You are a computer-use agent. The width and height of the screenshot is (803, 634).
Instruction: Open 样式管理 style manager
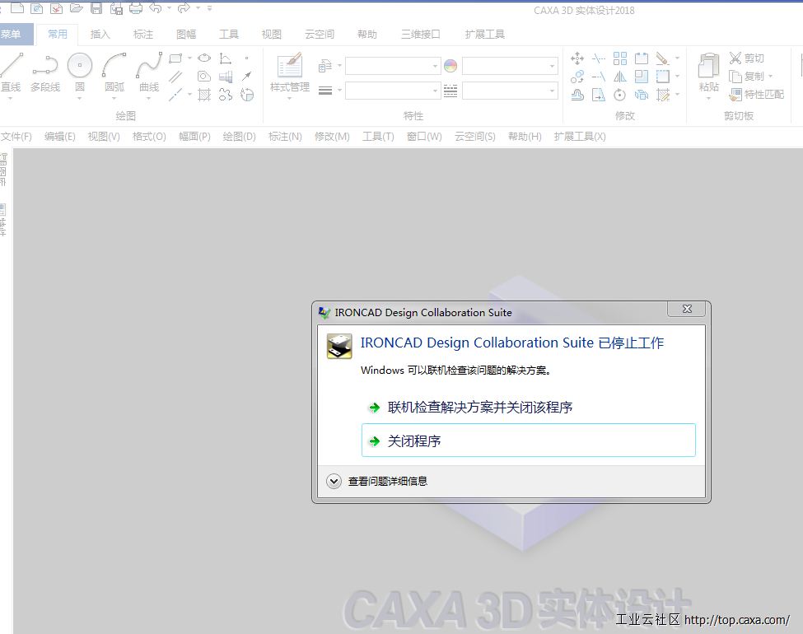(290, 72)
